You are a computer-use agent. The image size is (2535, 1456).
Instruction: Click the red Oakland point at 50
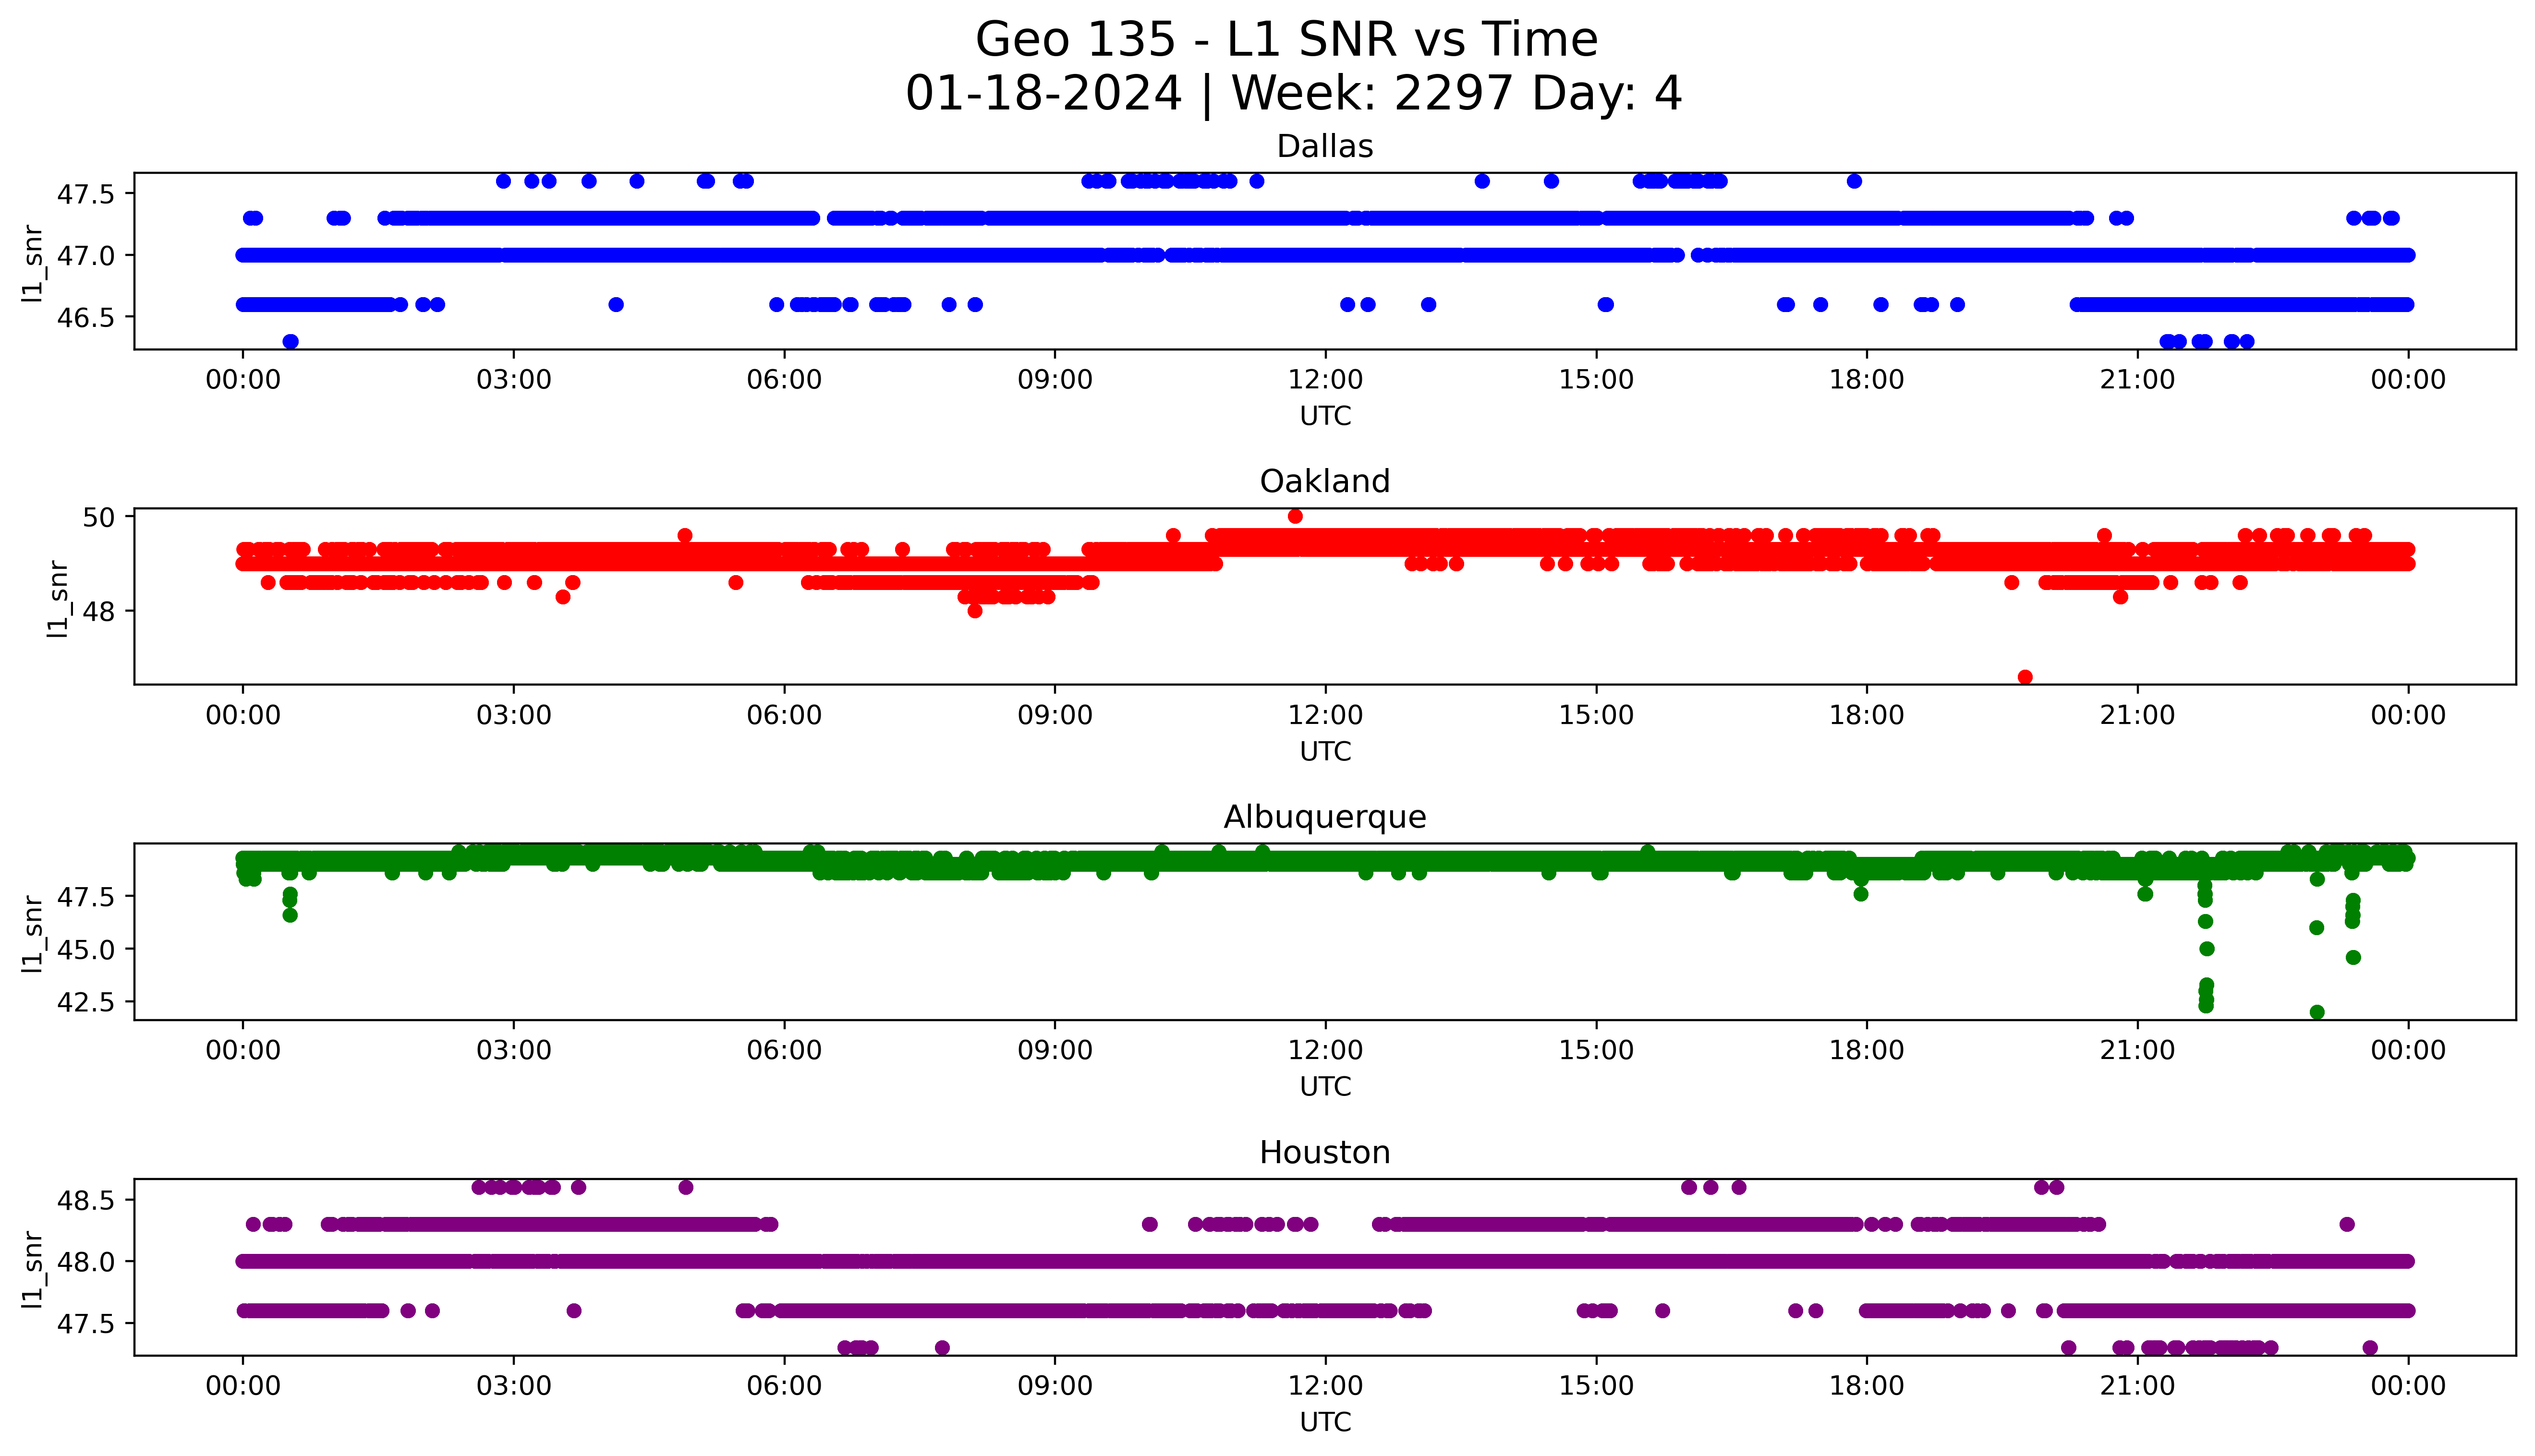point(1295,516)
